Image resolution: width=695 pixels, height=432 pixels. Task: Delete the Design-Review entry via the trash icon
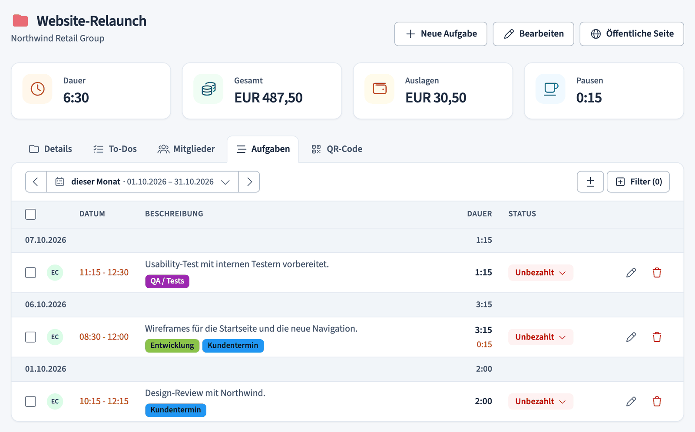tap(657, 402)
